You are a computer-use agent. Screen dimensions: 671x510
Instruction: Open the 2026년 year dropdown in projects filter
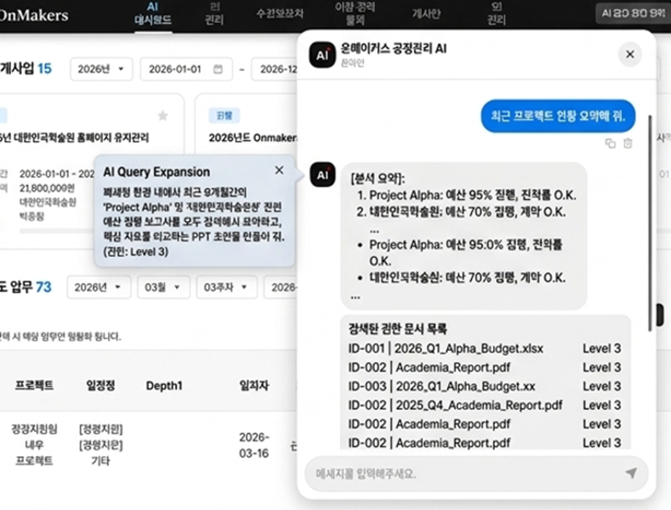(101, 68)
